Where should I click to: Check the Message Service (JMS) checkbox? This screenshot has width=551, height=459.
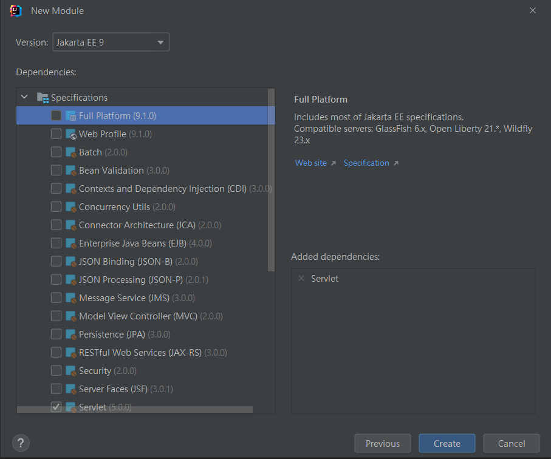[56, 298]
